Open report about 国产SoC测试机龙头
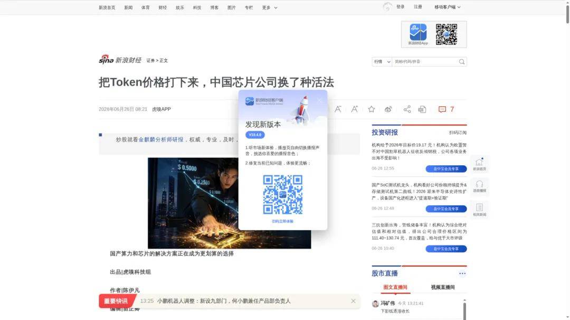The image size is (570, 320). 419,192
